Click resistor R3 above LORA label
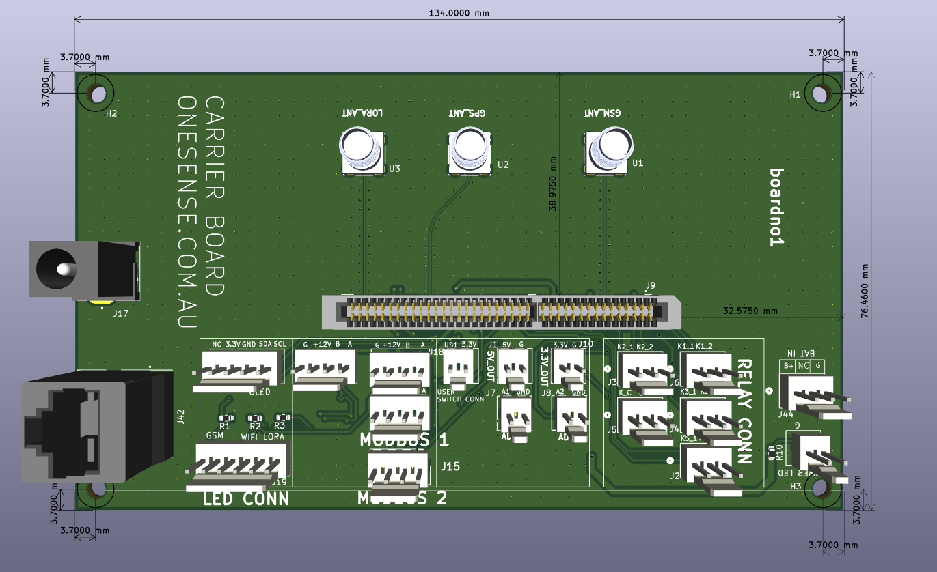This screenshot has width=937, height=572. tap(280, 417)
